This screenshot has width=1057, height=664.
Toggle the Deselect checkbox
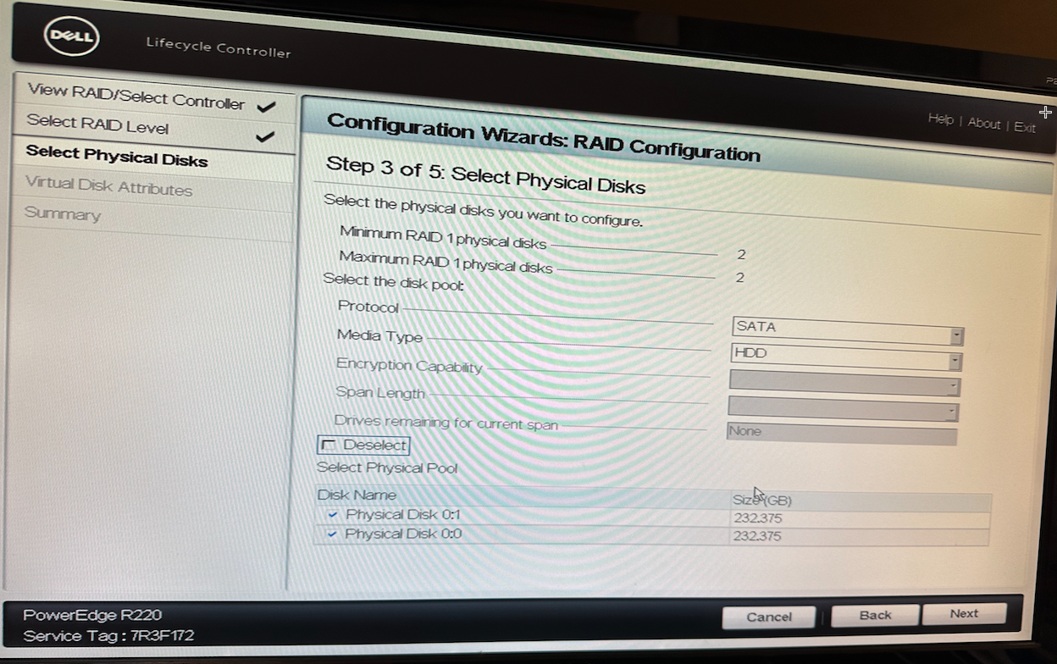[329, 445]
